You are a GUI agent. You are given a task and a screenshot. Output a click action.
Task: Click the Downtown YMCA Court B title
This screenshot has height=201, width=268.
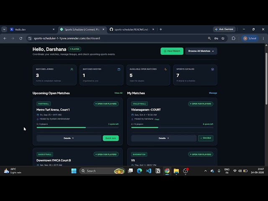coord(54,160)
